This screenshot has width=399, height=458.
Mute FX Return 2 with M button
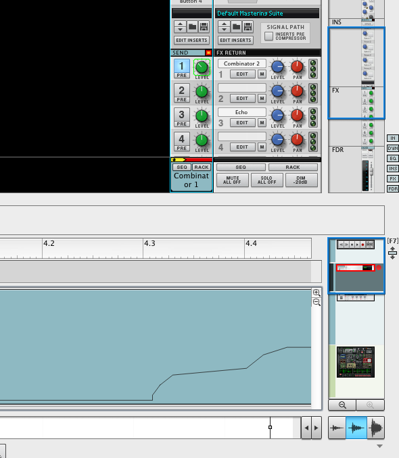[262, 99]
